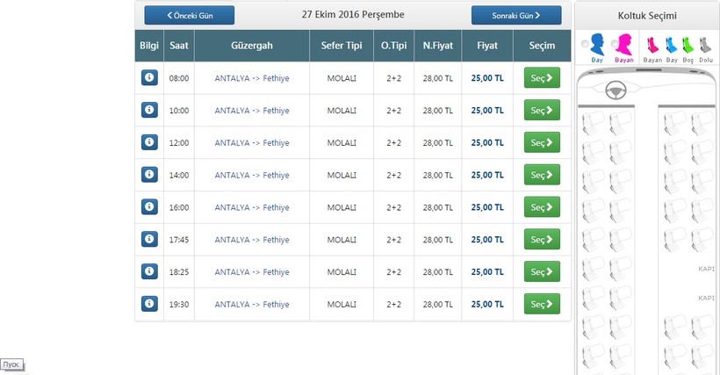Click the Fiyat column header
The image size is (720, 375).
tap(486, 46)
